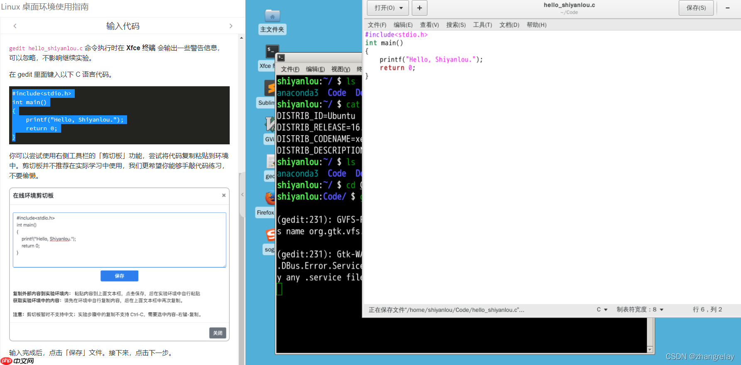Launch the Firefox desktop icon
The width and height of the screenshot is (741, 365).
270,198
